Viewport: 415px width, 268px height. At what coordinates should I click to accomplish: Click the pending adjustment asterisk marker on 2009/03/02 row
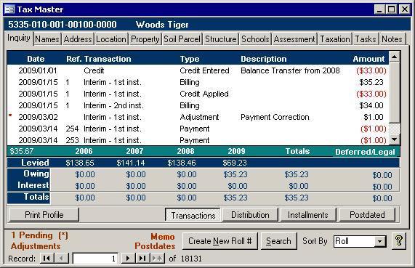(10, 115)
